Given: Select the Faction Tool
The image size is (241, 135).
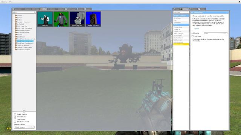Looking at the screenshot, I should (x=181, y=31).
